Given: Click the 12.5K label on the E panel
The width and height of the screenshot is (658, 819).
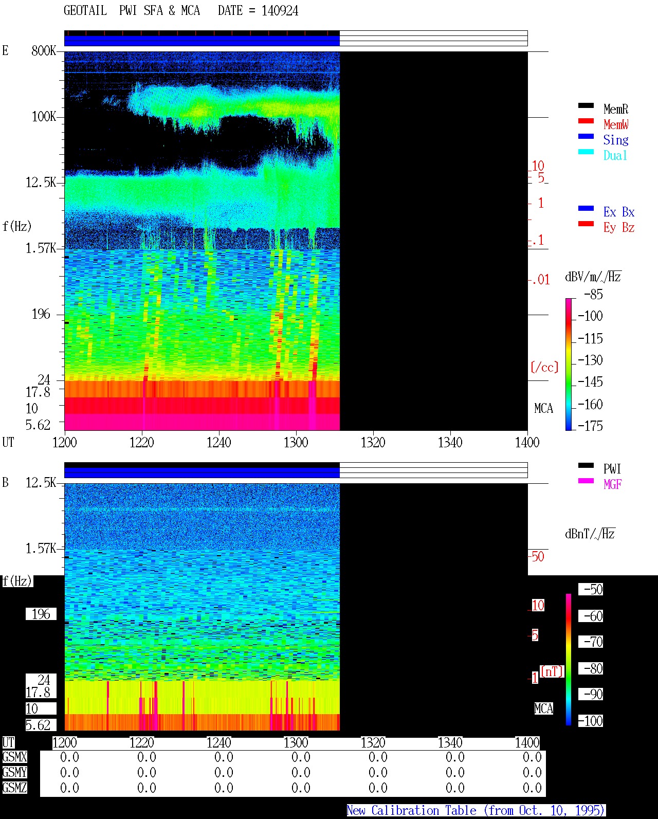Looking at the screenshot, I should pyautogui.click(x=41, y=182).
